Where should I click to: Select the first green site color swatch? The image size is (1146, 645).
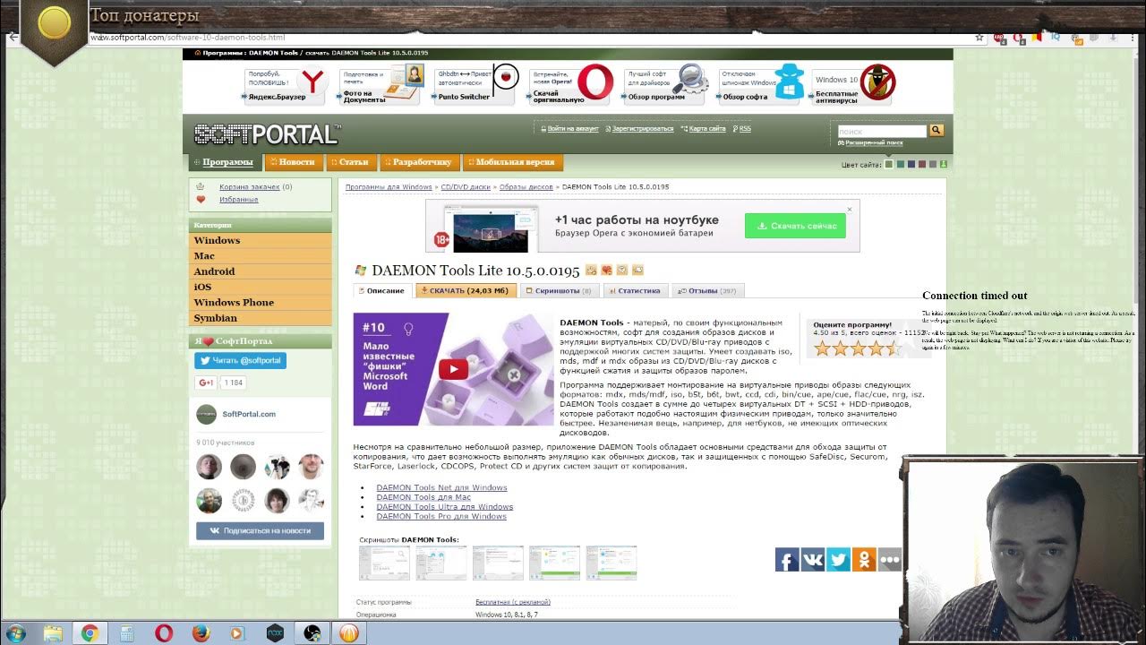889,164
